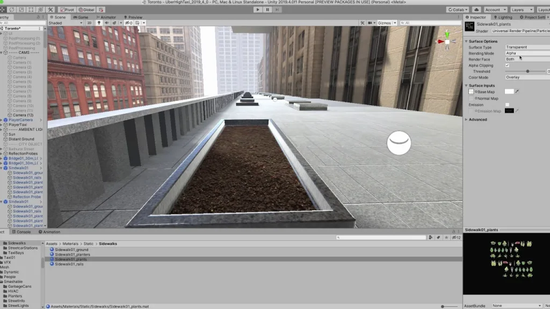
Task: Select the Scale tool in toolbar
Action: (x=21, y=10)
